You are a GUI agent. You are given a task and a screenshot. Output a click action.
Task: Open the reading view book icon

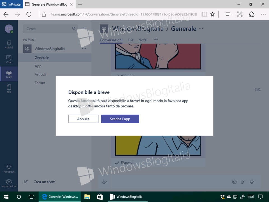pos(204,14)
